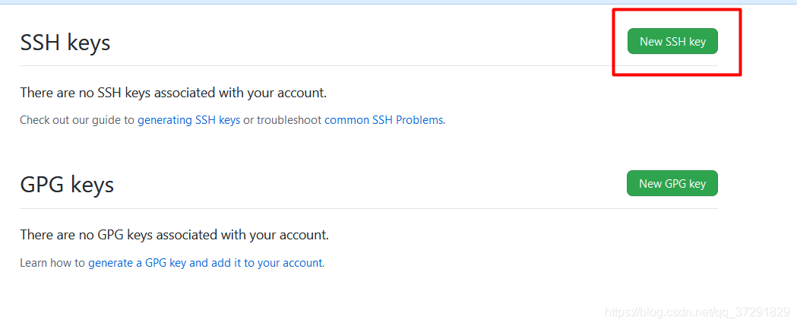Click the "or troubleshoot" text between links

pyautogui.click(x=282, y=120)
